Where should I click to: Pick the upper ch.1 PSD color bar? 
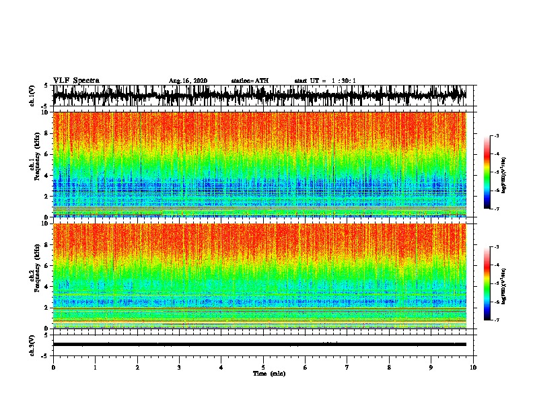(x=487, y=172)
